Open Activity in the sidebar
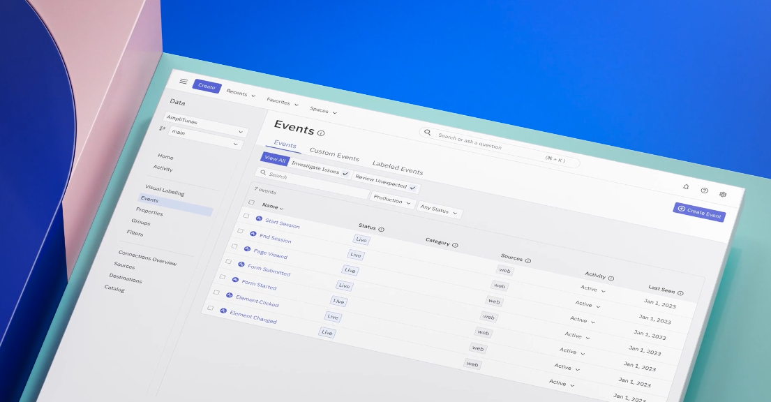This screenshot has width=771, height=402. [163, 168]
